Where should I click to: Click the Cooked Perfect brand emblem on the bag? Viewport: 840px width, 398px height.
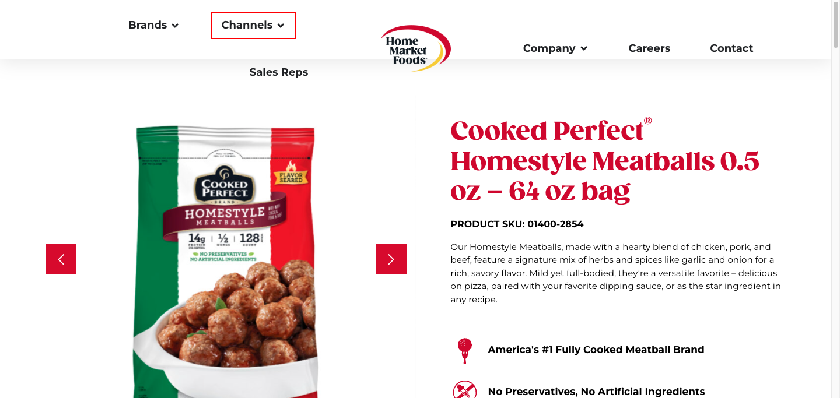pos(225,185)
